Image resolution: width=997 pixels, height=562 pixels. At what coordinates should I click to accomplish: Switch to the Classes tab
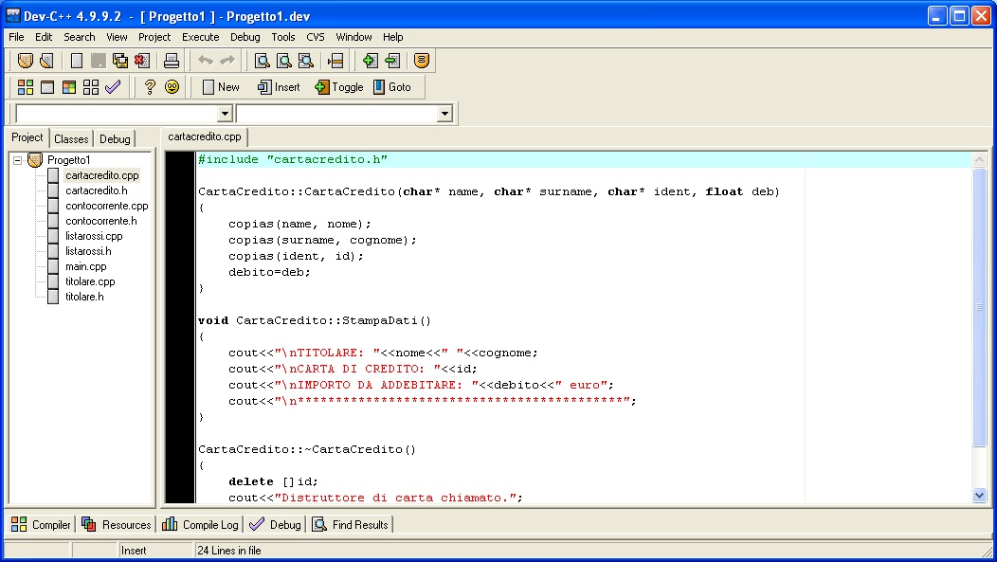[x=71, y=138]
